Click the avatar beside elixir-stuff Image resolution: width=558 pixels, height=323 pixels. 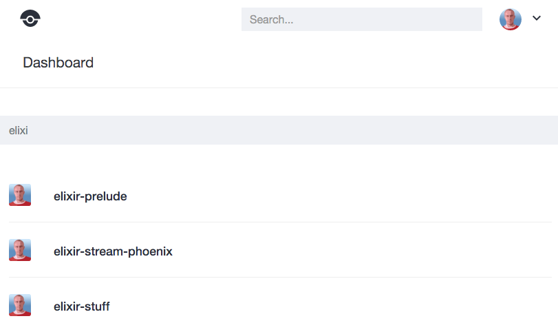[x=20, y=305]
